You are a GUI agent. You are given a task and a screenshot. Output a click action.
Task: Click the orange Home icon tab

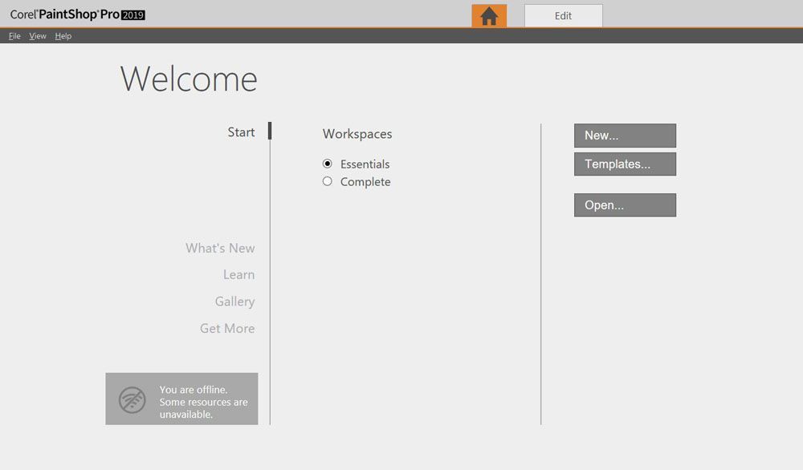489,16
